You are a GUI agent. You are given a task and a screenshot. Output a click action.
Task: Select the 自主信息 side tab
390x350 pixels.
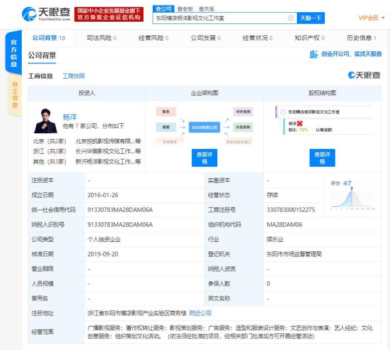tap(14, 93)
